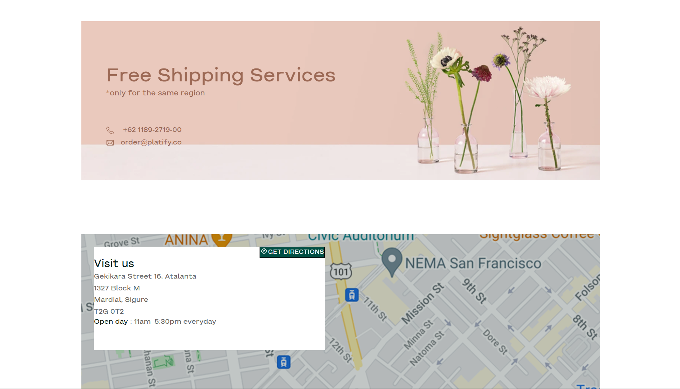Click the Dore St label on map
This screenshot has width=680, height=389.
[x=495, y=342]
